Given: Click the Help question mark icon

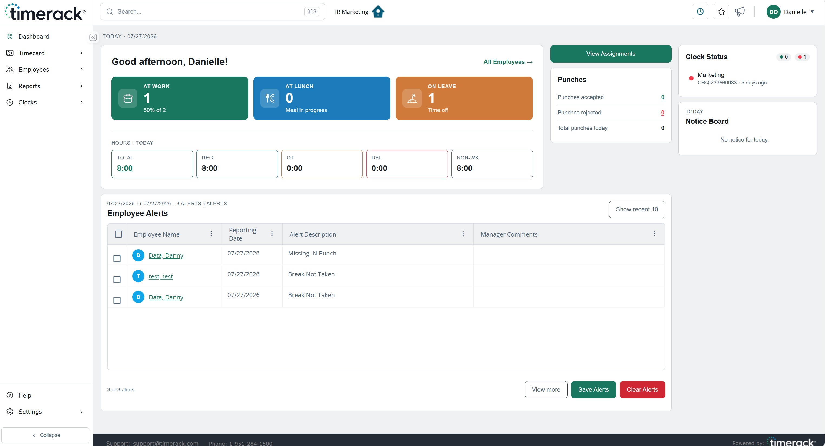Looking at the screenshot, I should point(10,395).
